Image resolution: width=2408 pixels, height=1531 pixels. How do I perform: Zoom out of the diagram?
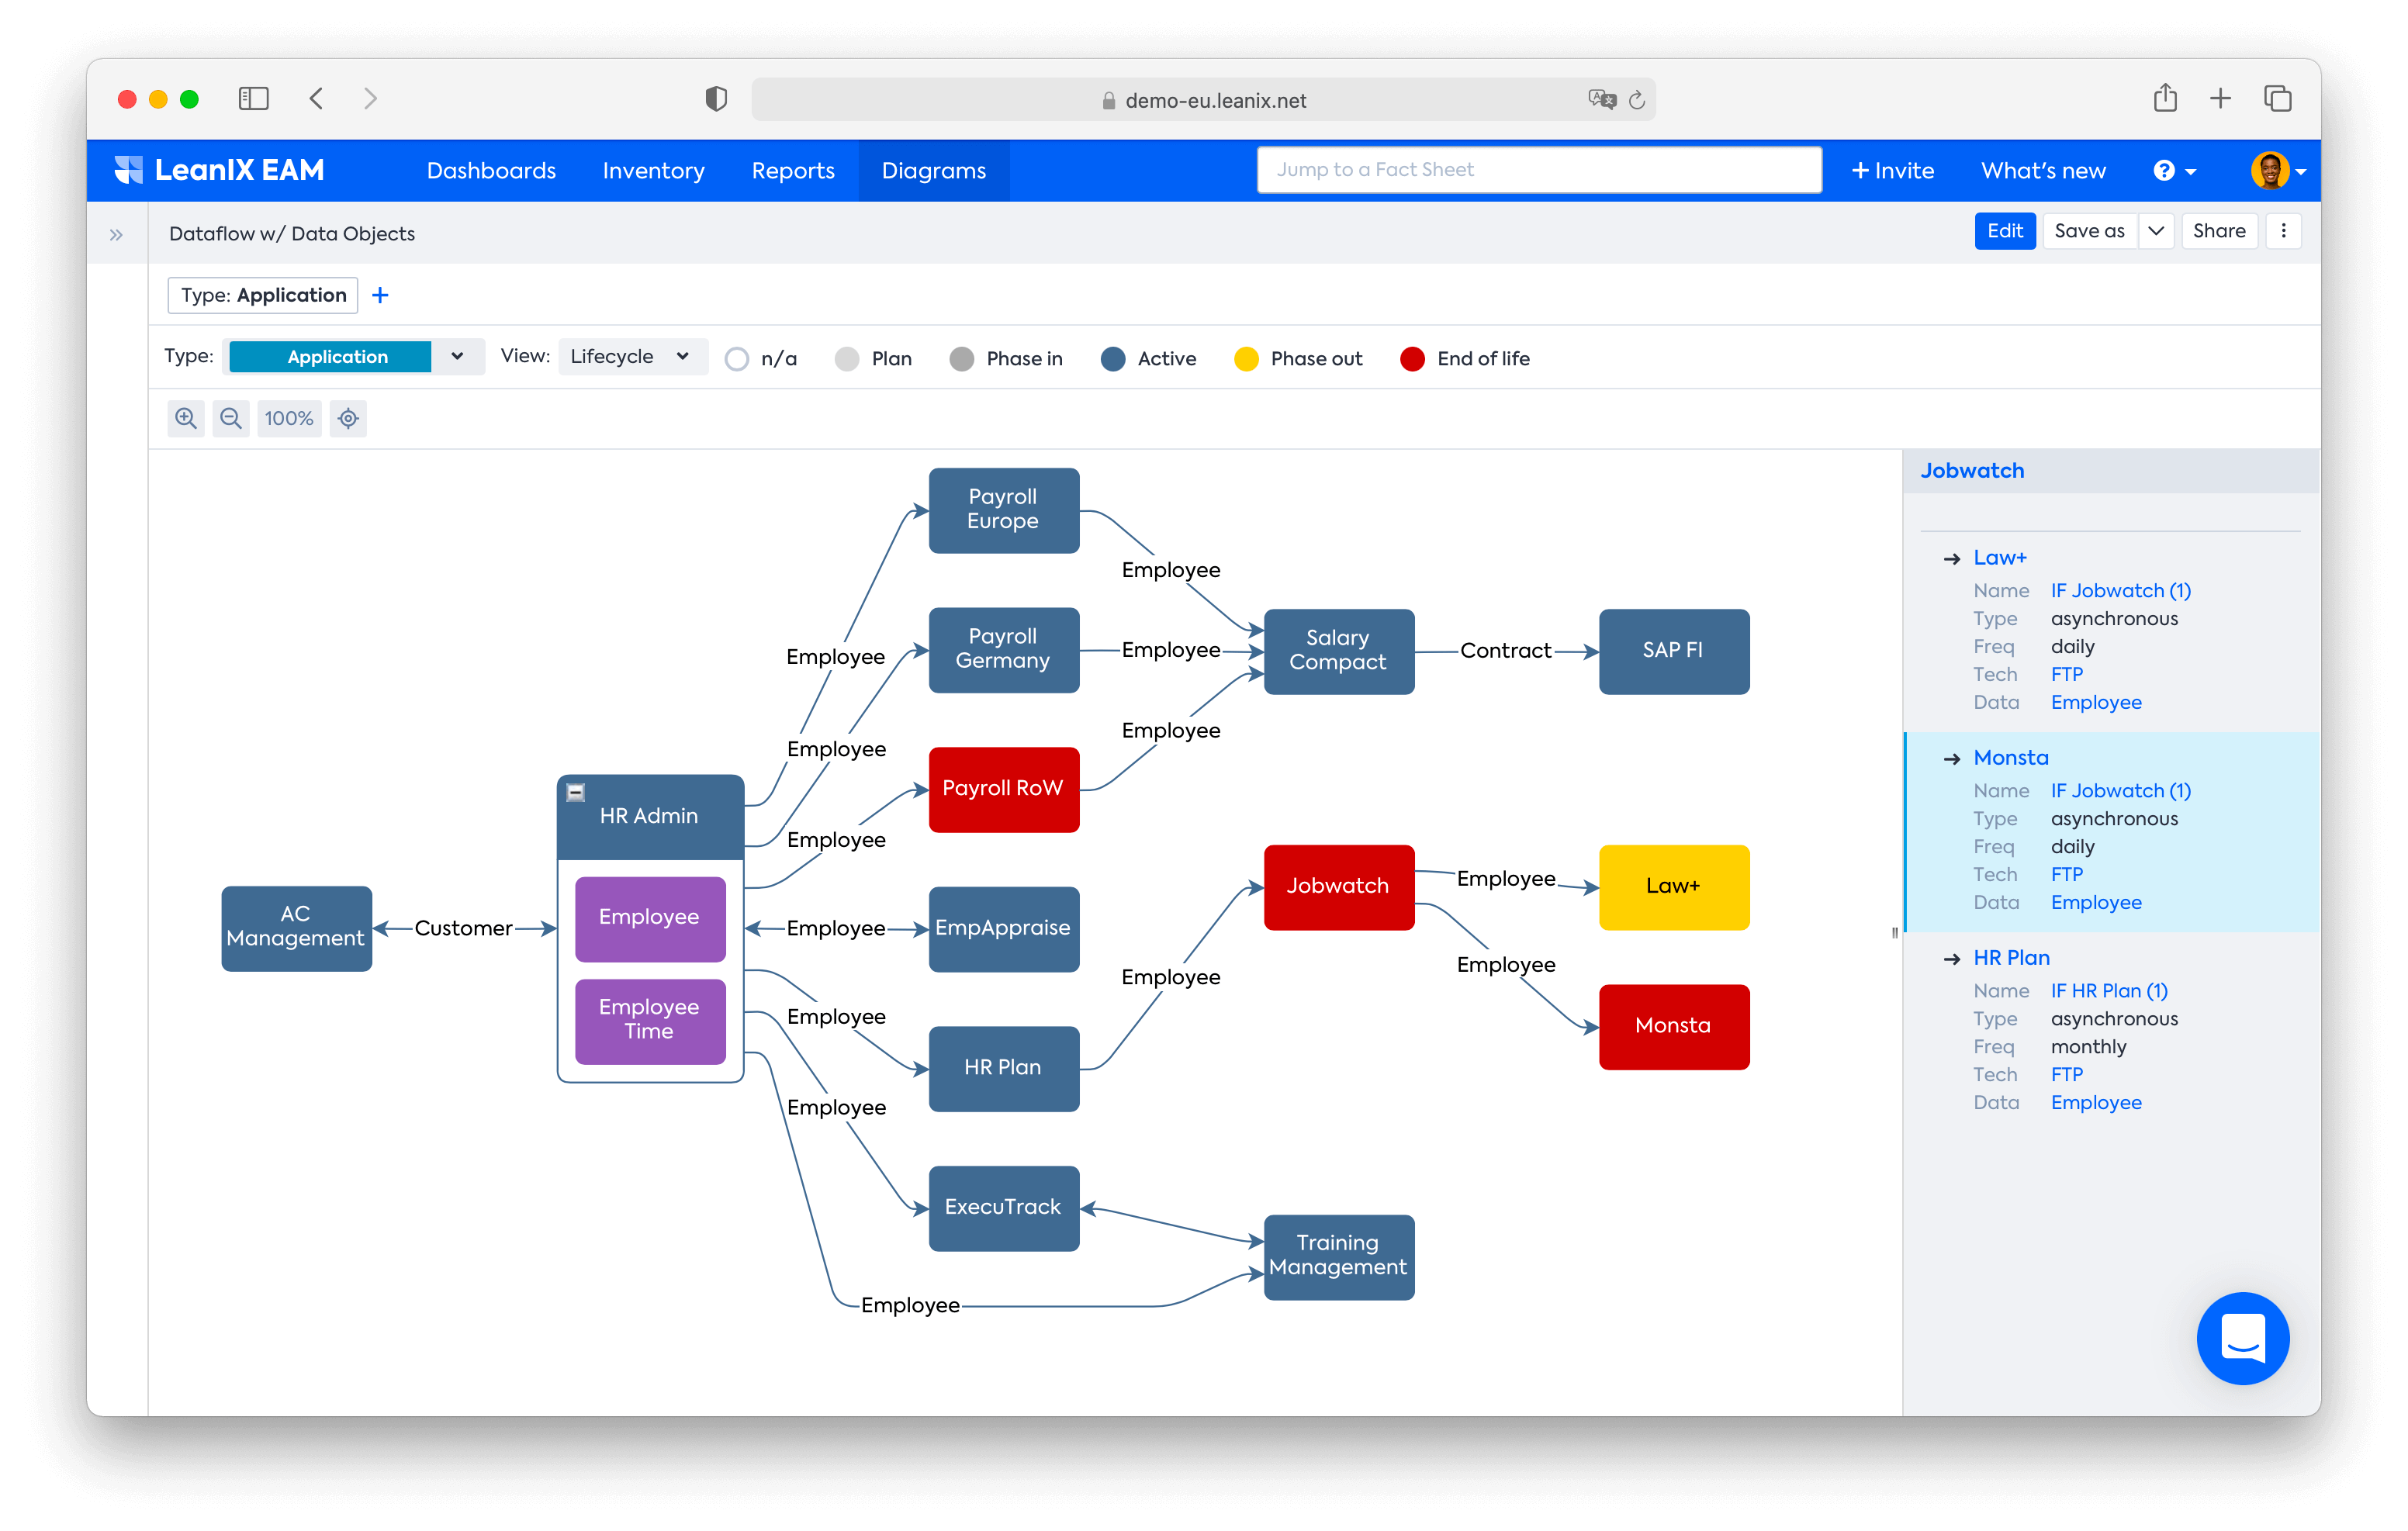[231, 418]
